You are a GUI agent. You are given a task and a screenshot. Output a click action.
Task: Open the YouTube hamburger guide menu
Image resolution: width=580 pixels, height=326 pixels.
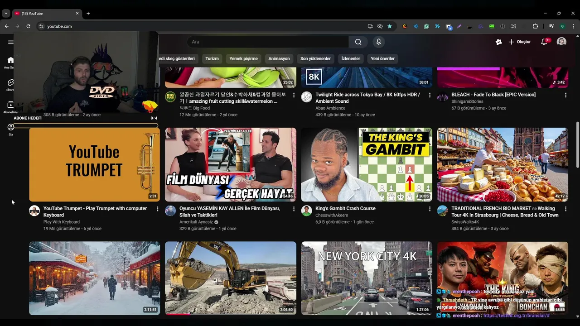[x=10, y=42]
